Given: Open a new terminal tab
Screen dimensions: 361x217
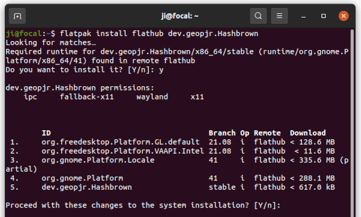Looking at the screenshot, I should 17,16.
